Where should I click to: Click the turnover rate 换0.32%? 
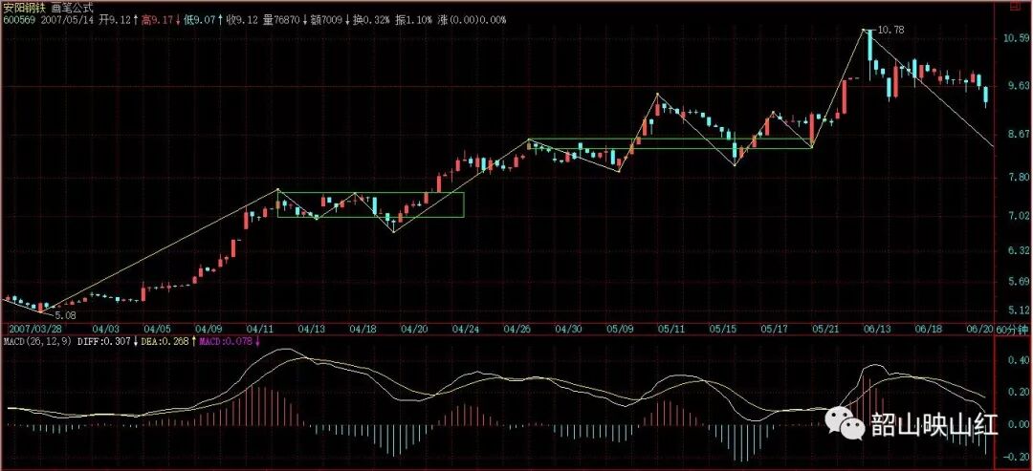coord(370,20)
